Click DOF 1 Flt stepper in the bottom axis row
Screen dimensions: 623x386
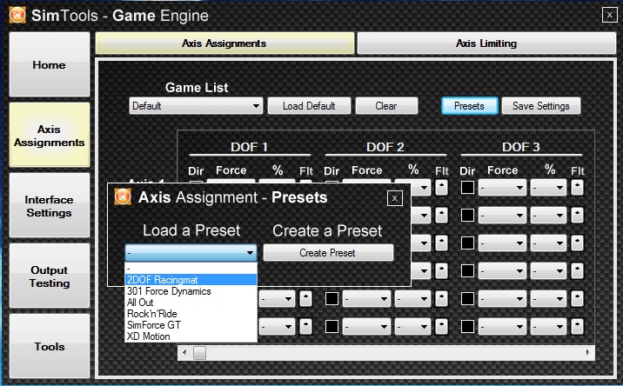click(305, 326)
